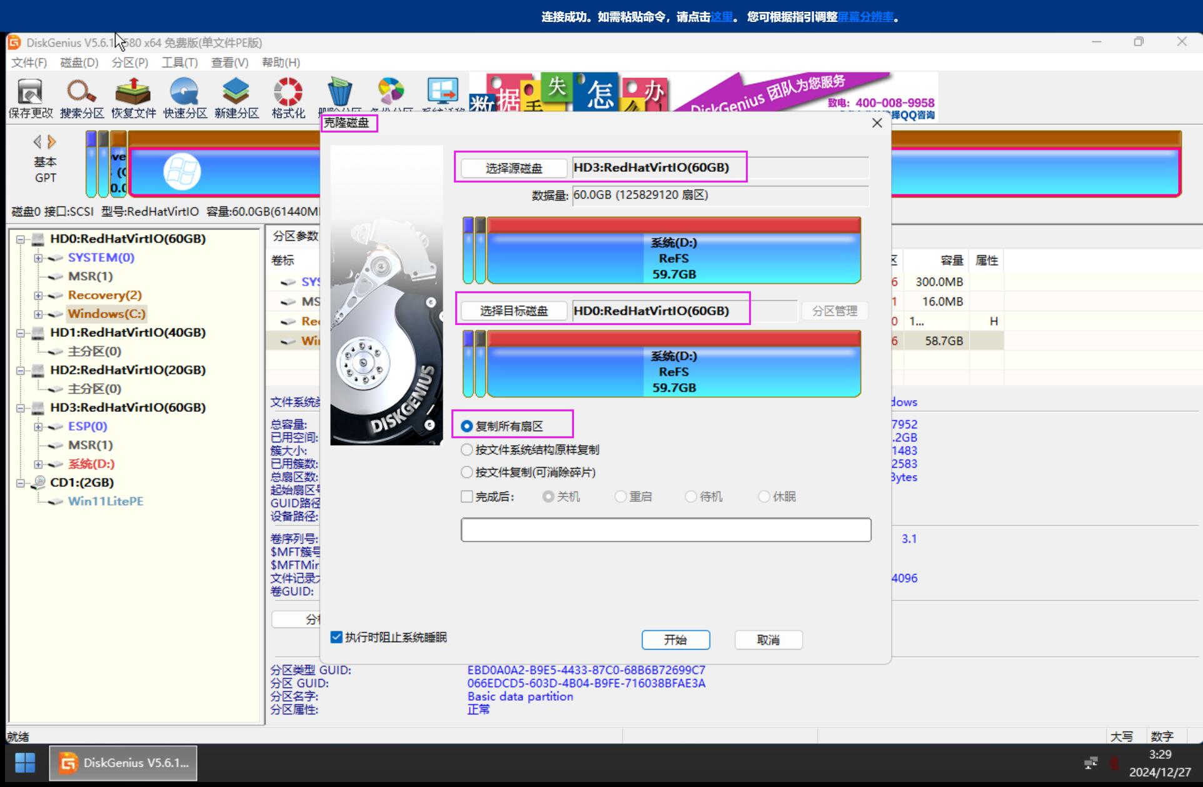Select 按文件系统结构原样复制 radio option
Image resolution: width=1203 pixels, height=787 pixels.
466,449
